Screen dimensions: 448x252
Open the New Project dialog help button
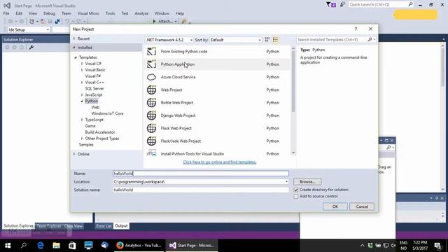[356, 29]
